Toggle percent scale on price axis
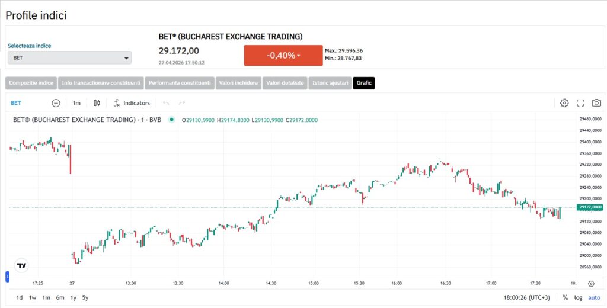The width and height of the screenshot is (607, 308). [565, 297]
